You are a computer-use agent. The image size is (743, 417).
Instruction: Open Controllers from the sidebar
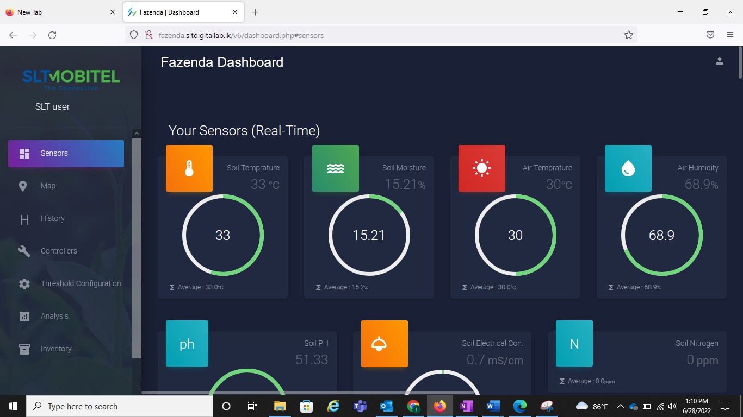(58, 251)
